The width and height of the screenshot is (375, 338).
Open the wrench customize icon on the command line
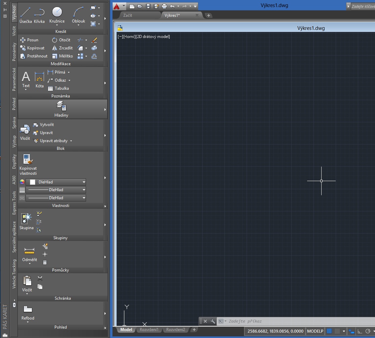click(213, 321)
